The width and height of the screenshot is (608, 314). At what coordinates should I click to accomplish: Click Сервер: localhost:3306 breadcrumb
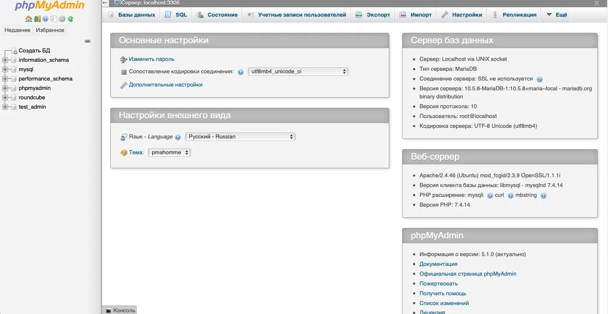150,3
